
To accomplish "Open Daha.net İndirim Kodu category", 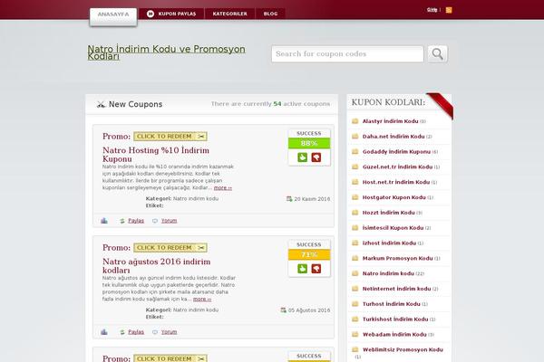I will pyautogui.click(x=393, y=137).
